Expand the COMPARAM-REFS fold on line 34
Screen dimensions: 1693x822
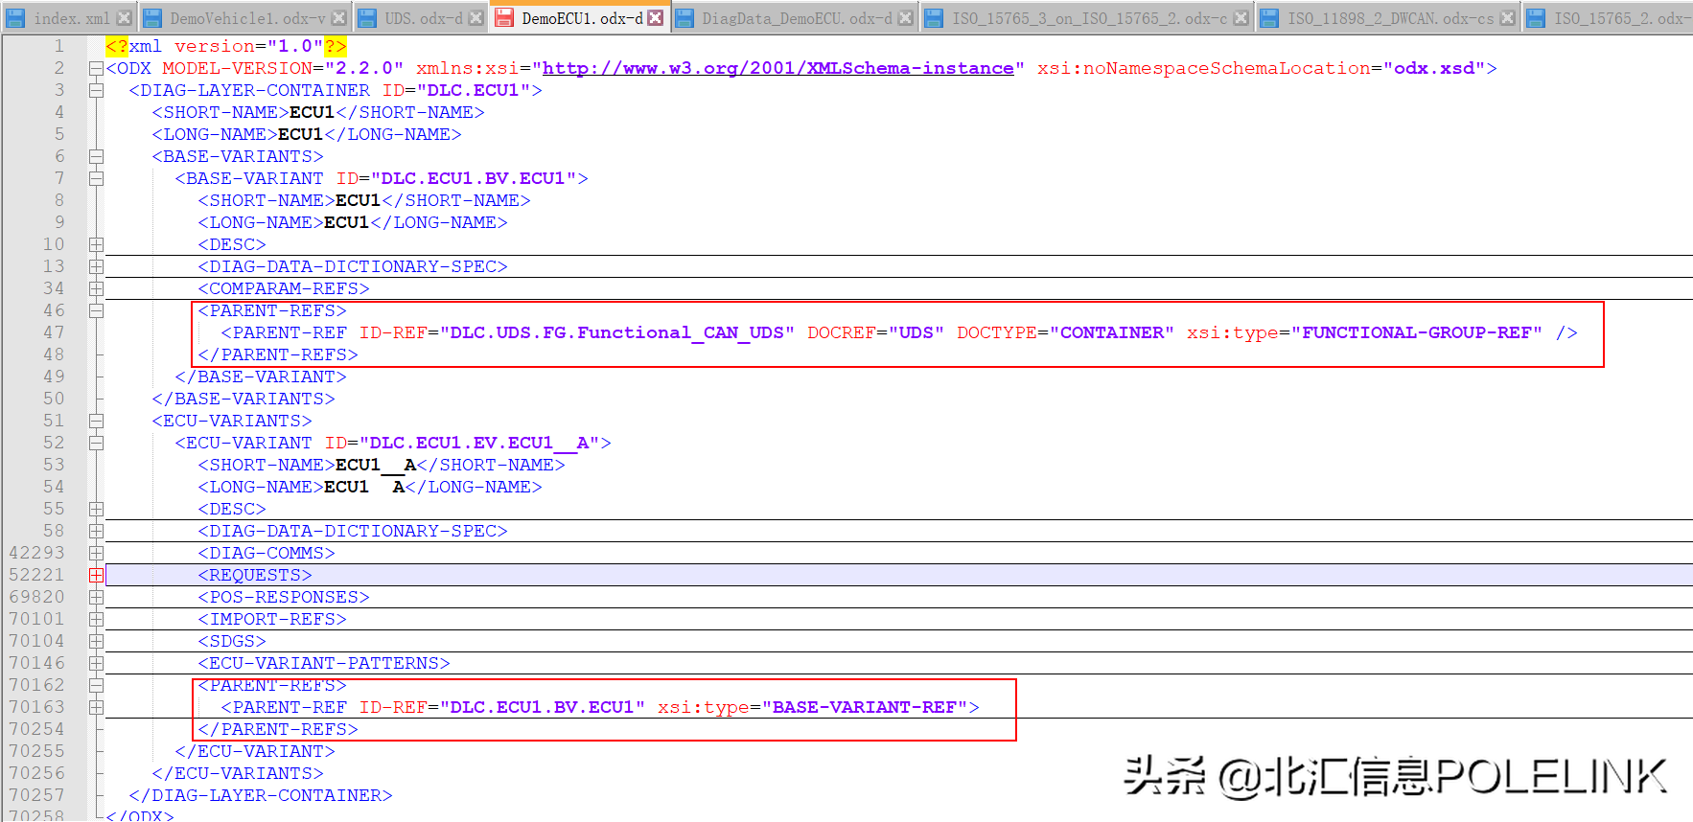point(96,288)
